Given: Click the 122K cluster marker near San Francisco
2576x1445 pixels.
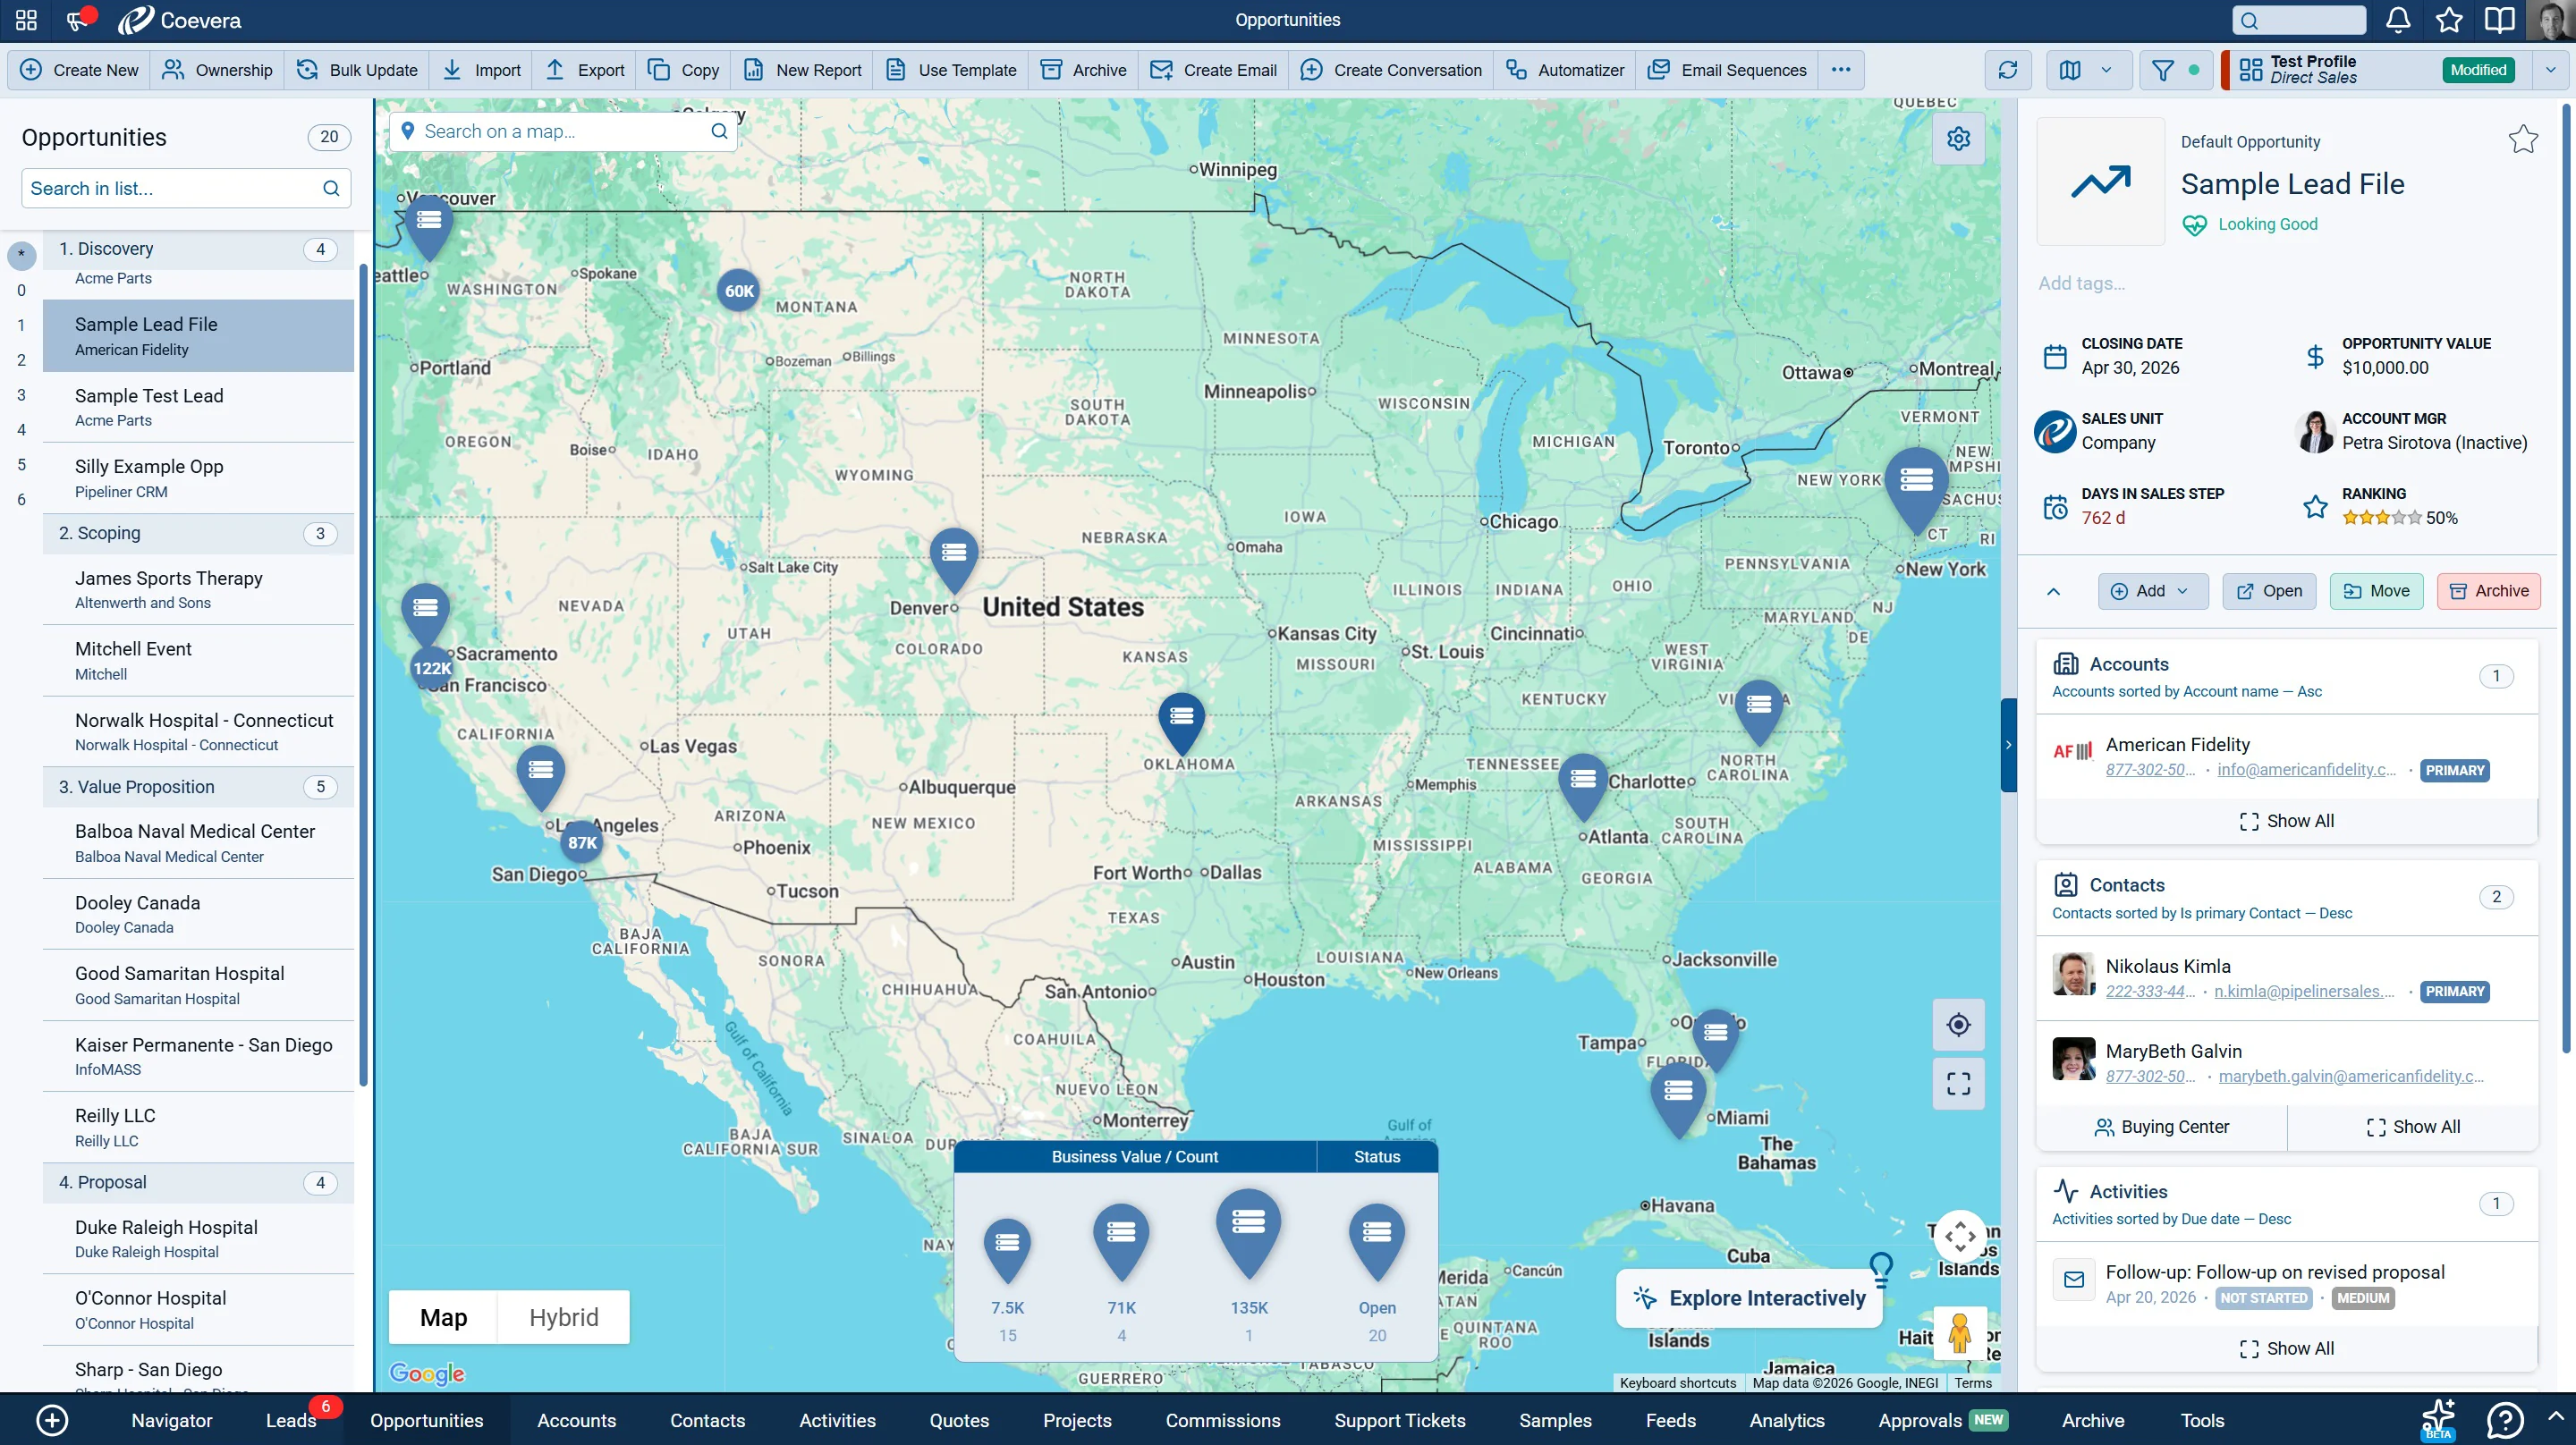Looking at the screenshot, I should tap(432, 669).
